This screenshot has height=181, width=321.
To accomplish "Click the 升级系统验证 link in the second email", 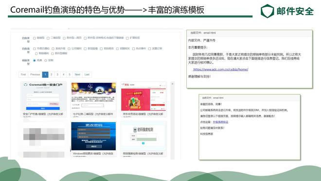I will (220, 122).
